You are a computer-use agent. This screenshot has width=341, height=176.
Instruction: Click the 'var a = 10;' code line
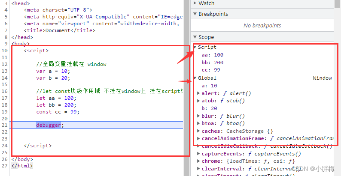53,71
